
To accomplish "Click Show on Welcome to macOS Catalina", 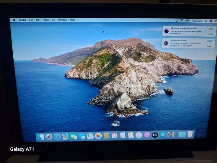I will tap(211, 29).
